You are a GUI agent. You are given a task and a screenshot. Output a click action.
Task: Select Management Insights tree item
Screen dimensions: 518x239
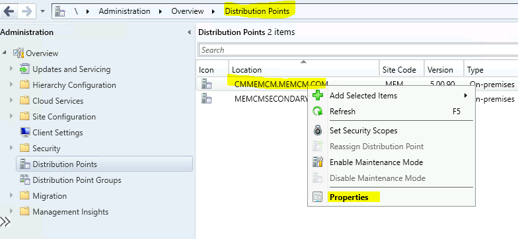pos(70,211)
